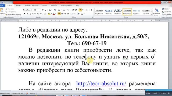Activate Формат по образцу format painter
This screenshot has width=172, height=96.
point(13,14)
